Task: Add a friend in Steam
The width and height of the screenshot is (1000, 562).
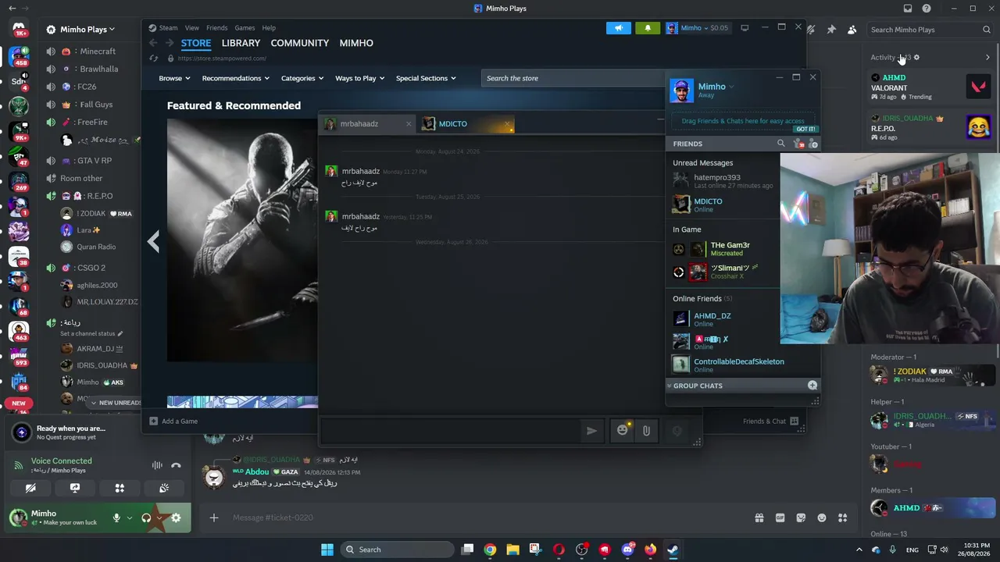Action: click(812, 144)
